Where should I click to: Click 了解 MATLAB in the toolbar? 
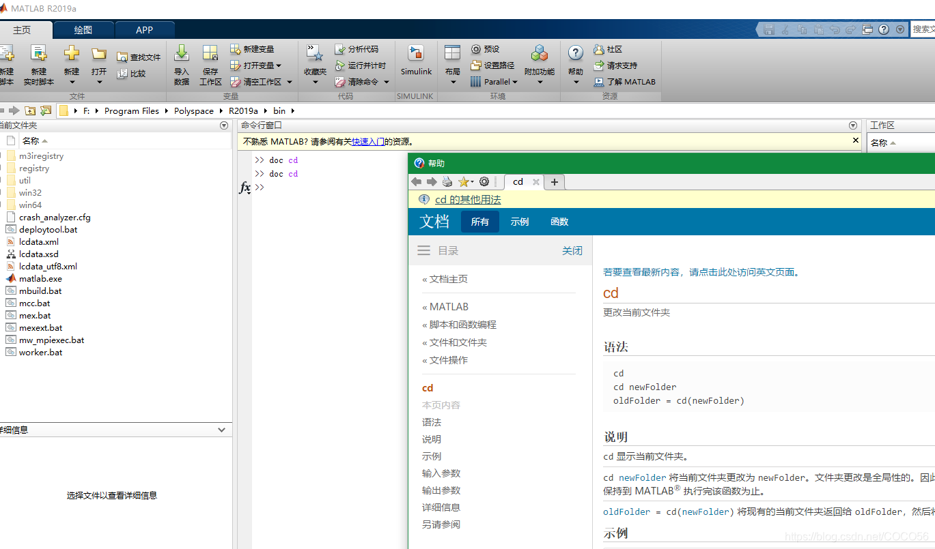tap(624, 82)
